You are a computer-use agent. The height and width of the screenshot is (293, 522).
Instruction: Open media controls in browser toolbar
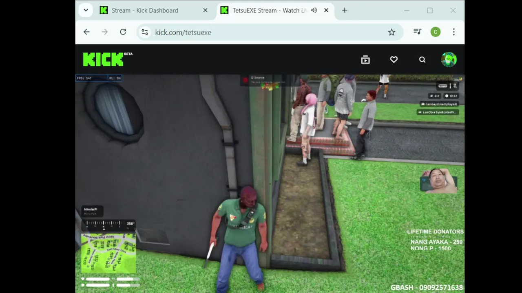click(417, 32)
